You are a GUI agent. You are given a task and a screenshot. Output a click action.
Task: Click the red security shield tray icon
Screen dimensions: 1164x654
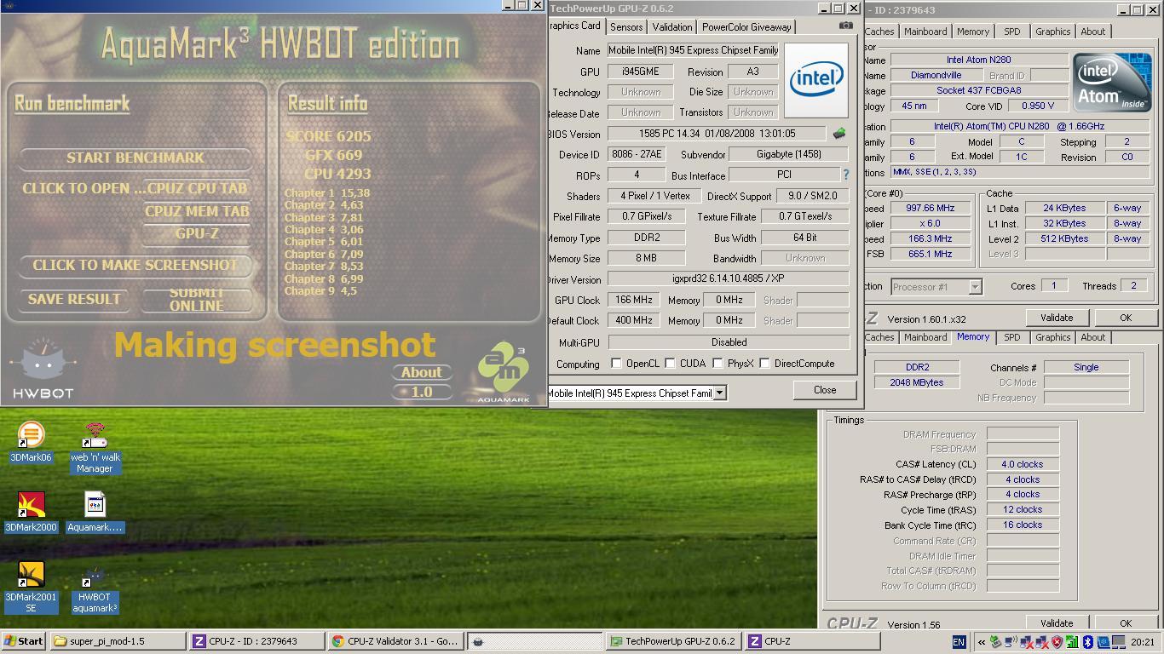(x=1057, y=642)
